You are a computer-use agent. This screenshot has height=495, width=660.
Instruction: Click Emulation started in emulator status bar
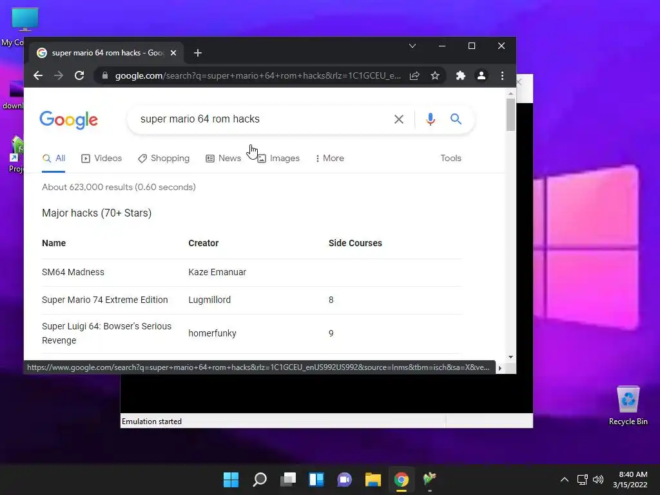pyautogui.click(x=151, y=422)
